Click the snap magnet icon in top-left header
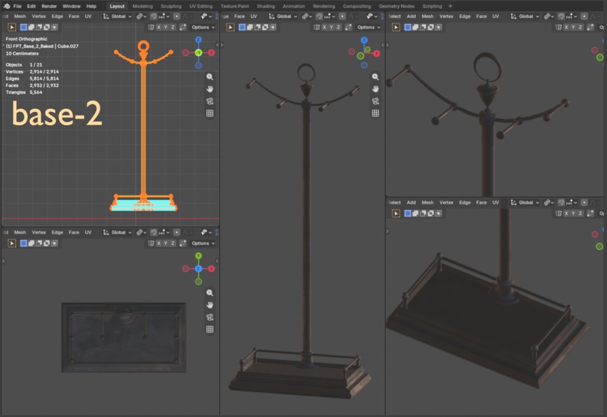Screen dimensions: 607x417 pos(154,16)
